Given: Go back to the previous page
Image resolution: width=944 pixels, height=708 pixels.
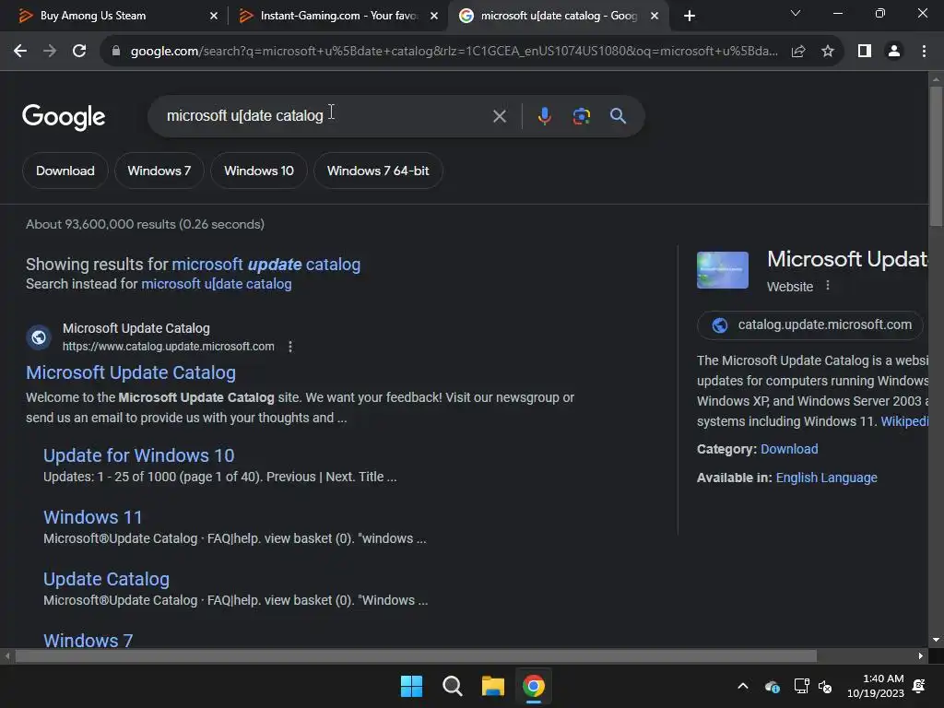Looking at the screenshot, I should [x=20, y=52].
